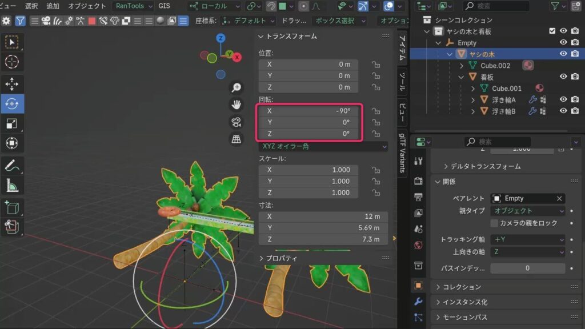Open XYZ オイラー角 rotation mode dropdown

323,147
